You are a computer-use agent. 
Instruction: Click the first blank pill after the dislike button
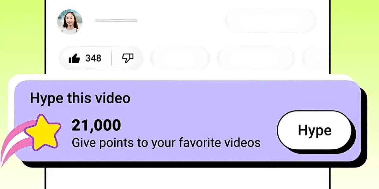(180, 58)
